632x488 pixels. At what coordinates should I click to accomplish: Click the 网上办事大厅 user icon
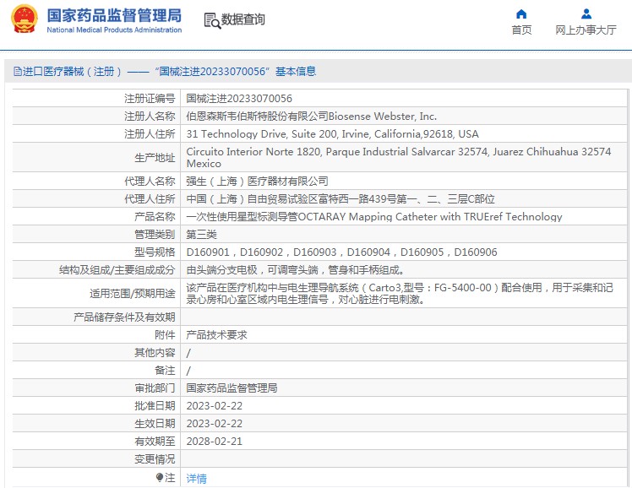coord(586,14)
